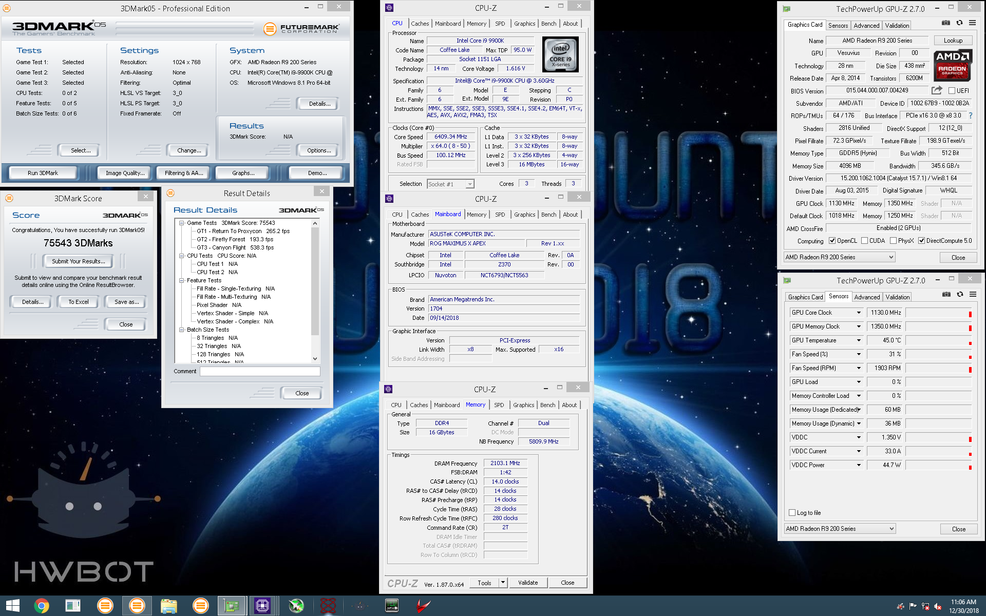This screenshot has width=986, height=616.
Task: Click the Run 3DMark button
Action: [43, 173]
